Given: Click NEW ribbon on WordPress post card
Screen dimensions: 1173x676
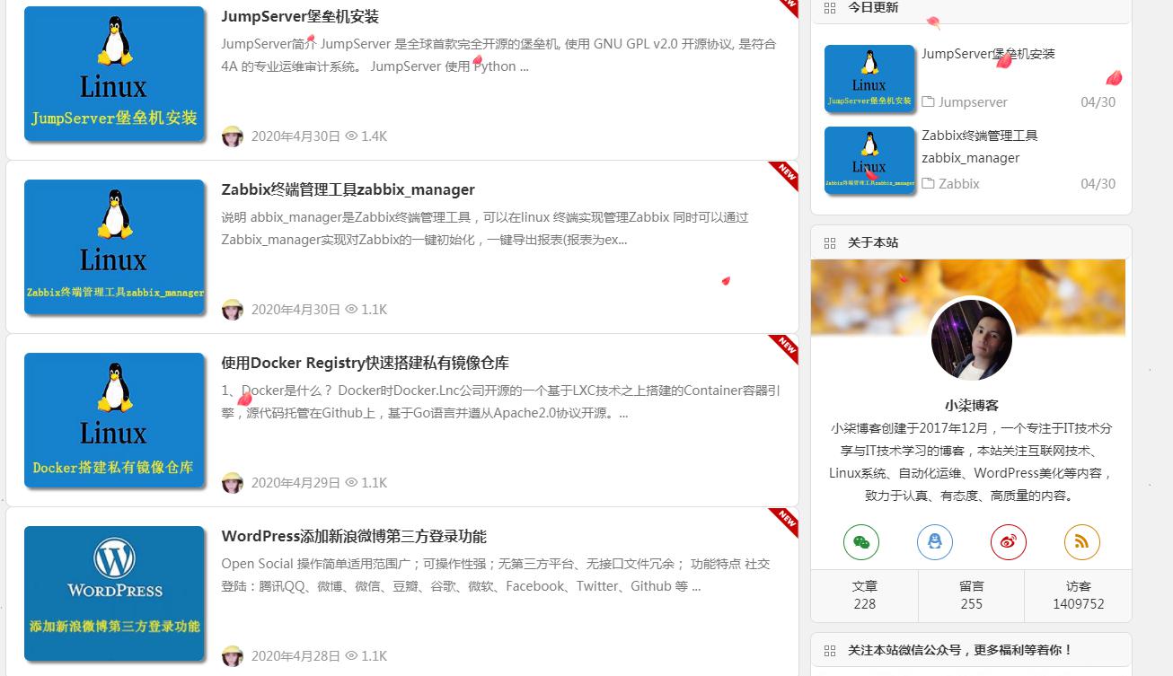Looking at the screenshot, I should (784, 522).
